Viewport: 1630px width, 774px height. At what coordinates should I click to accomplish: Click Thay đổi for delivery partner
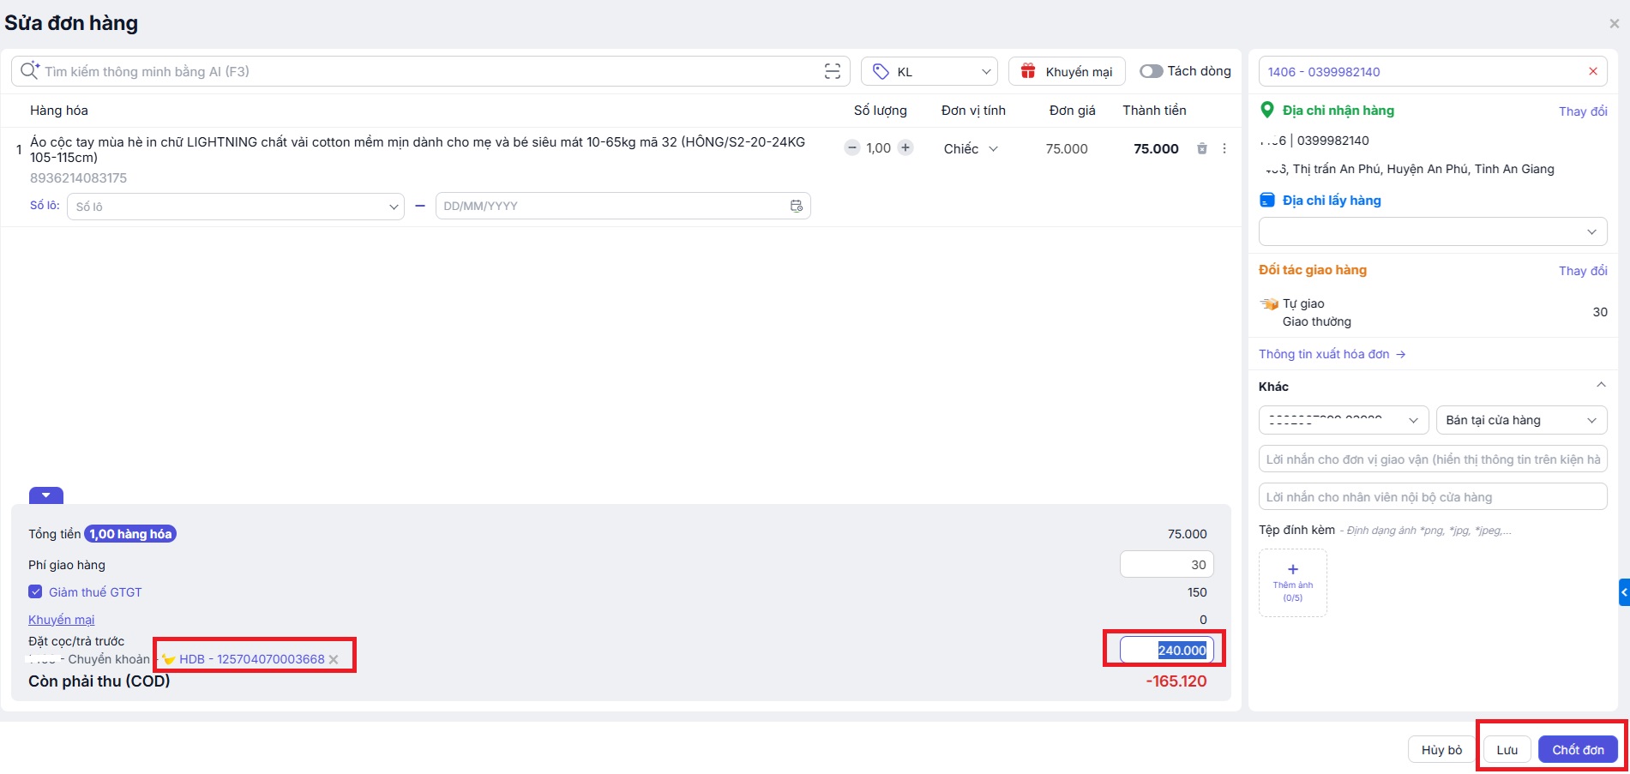click(1583, 271)
